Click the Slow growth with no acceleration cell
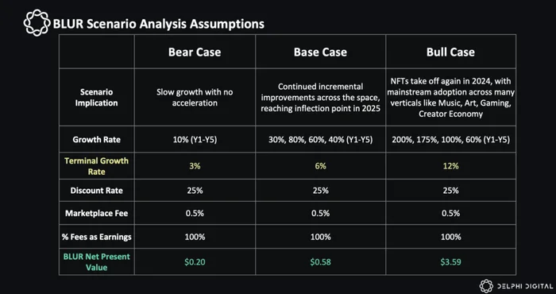The height and width of the screenshot is (294, 556). [195, 98]
